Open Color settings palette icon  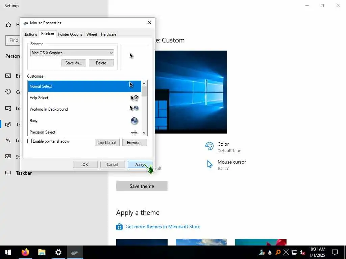click(209, 146)
